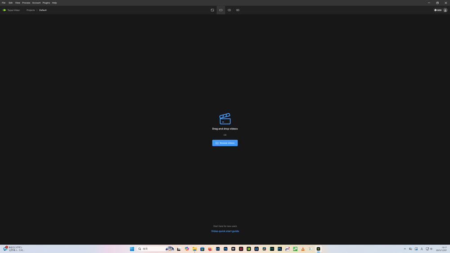Open the Windows Start menu
The width and height of the screenshot is (450, 253).
point(132,249)
